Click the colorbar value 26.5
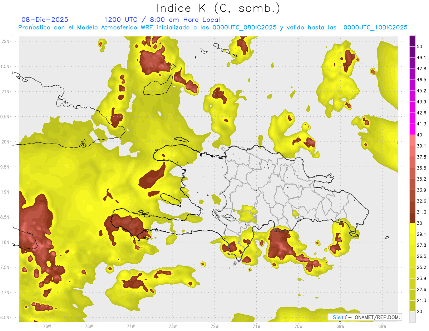This screenshot has height=331, width=429. pyautogui.click(x=421, y=256)
